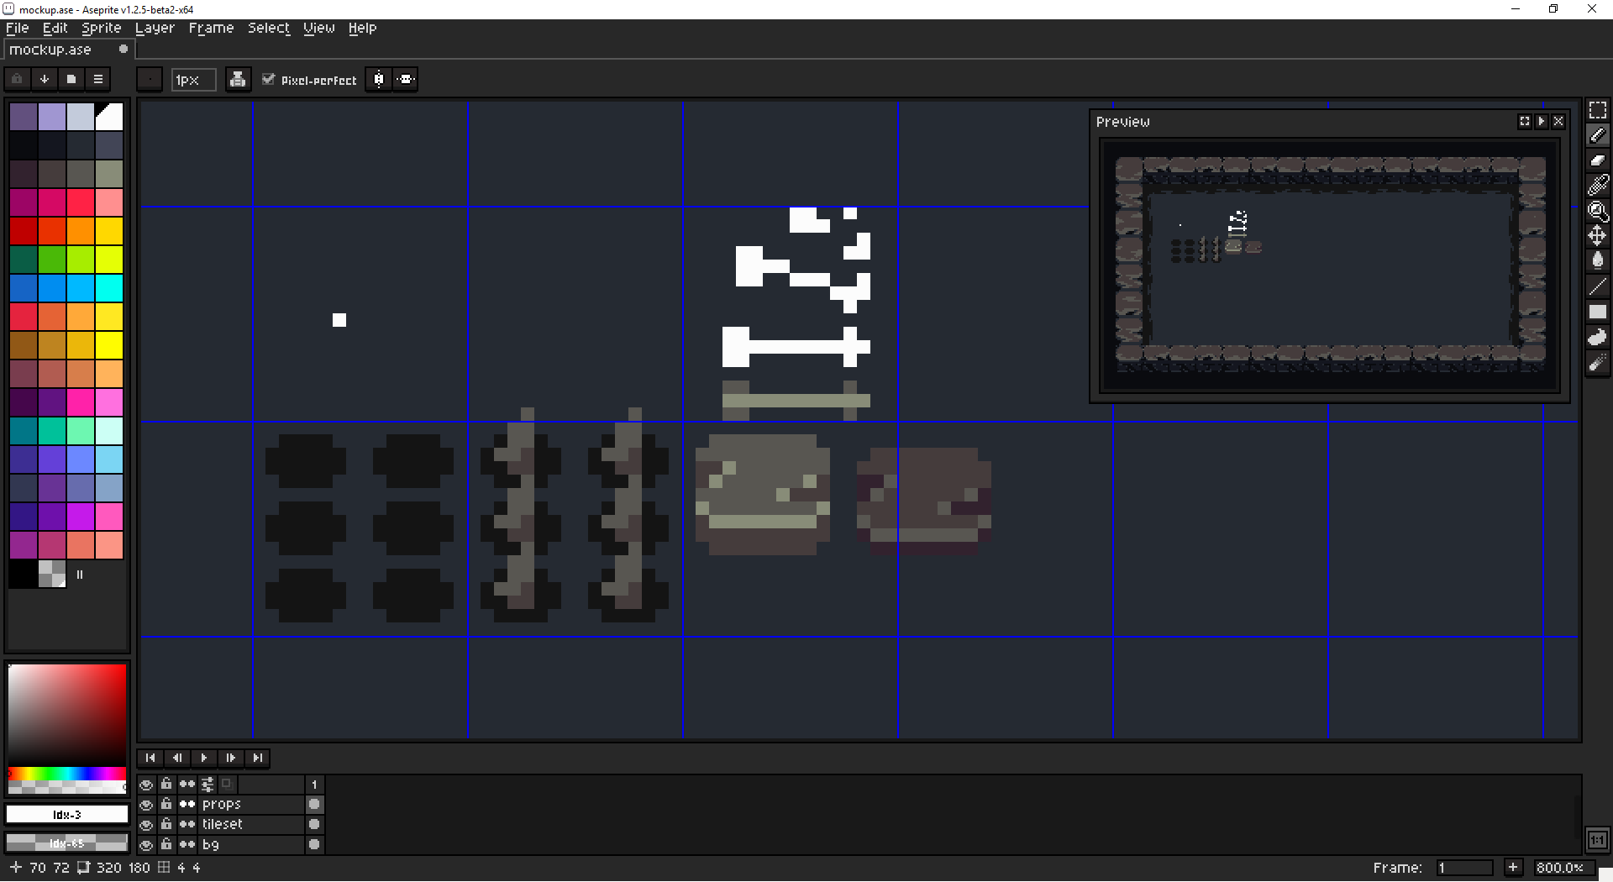
Task: Switch to the mockup.ase tab
Action: tap(69, 50)
